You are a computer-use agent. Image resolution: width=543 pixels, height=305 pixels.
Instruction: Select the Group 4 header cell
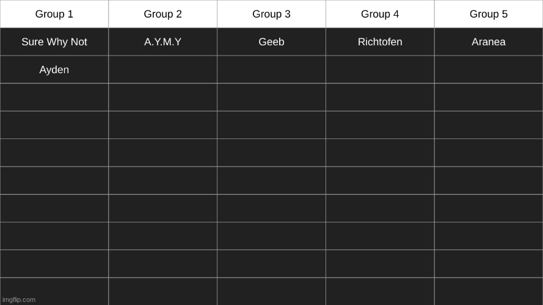pyautogui.click(x=380, y=14)
